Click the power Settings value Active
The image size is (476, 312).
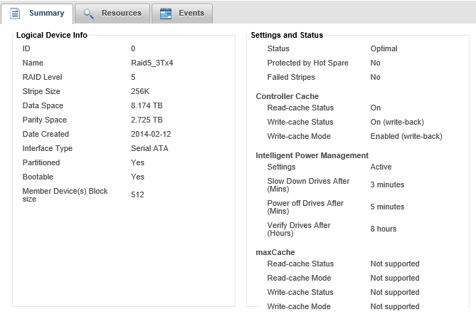coord(381,167)
